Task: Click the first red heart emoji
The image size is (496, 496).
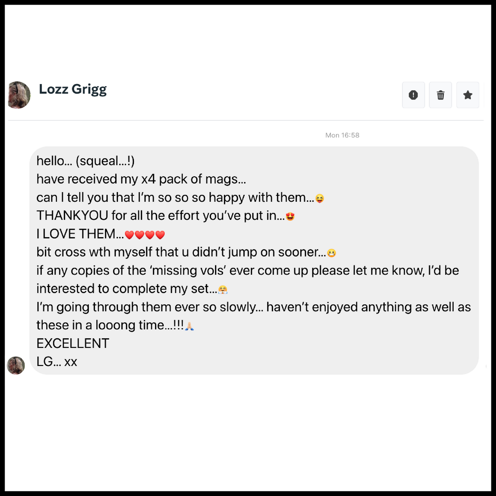Action: 129,235
